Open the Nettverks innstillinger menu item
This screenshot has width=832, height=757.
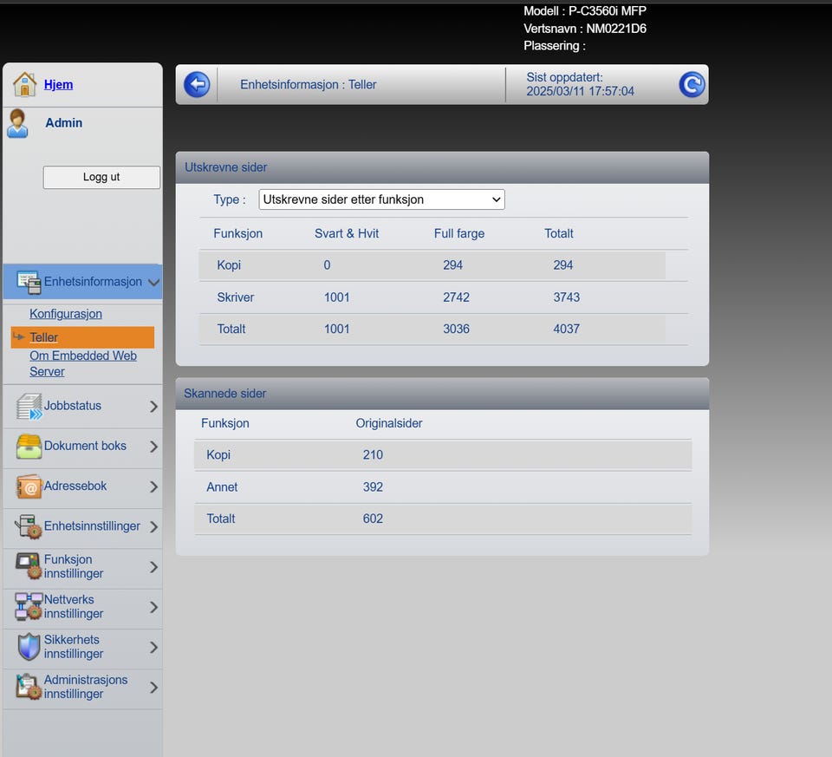pos(74,606)
